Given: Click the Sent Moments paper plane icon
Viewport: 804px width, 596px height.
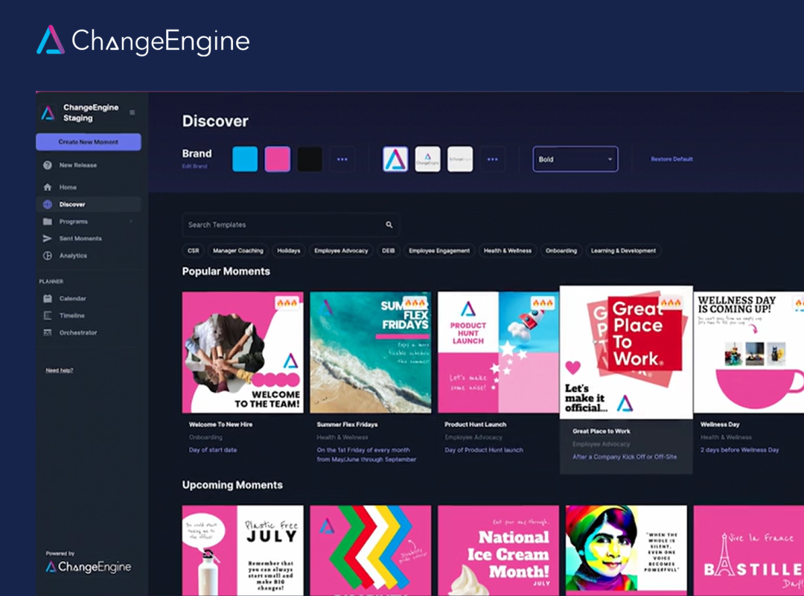Looking at the screenshot, I should [x=47, y=238].
